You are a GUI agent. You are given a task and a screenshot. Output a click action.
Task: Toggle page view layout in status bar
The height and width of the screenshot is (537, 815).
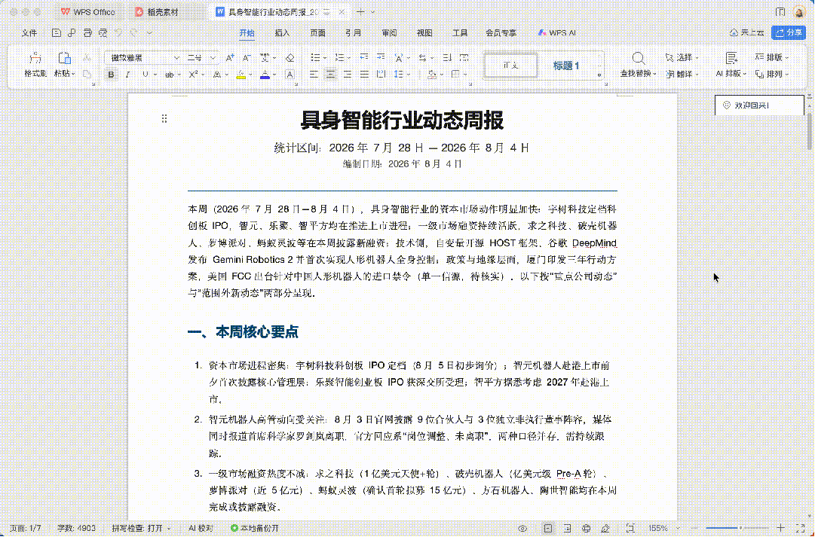pos(548,528)
